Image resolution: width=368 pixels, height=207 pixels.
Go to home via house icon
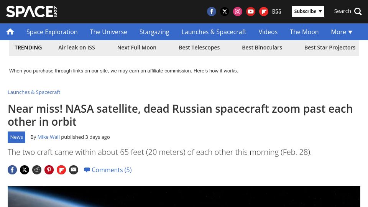[x=10, y=32]
